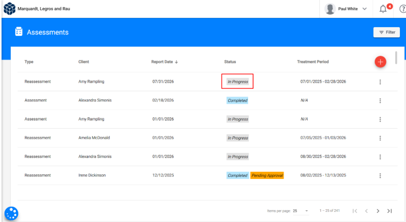Open kebab menu for Amy Rampling reassessment row

coord(380,82)
